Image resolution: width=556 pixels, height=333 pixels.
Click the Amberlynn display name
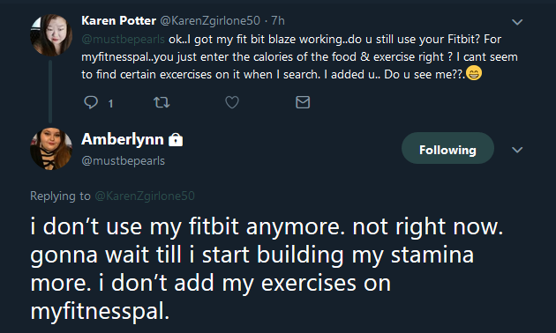[x=123, y=139]
